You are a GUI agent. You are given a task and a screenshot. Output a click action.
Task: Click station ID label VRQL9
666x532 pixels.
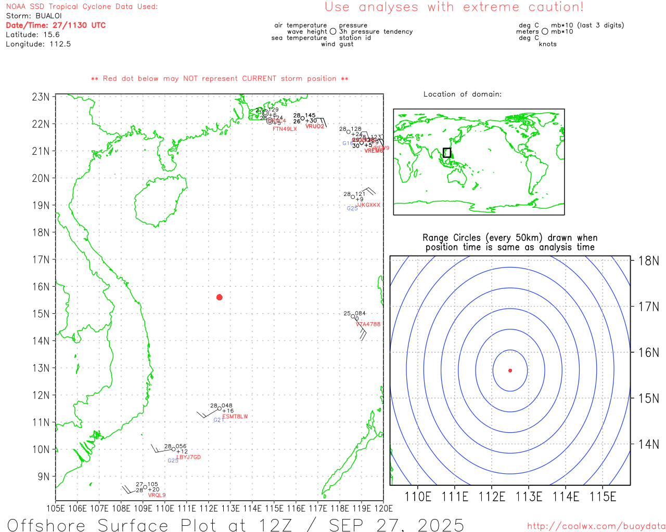[x=157, y=495]
